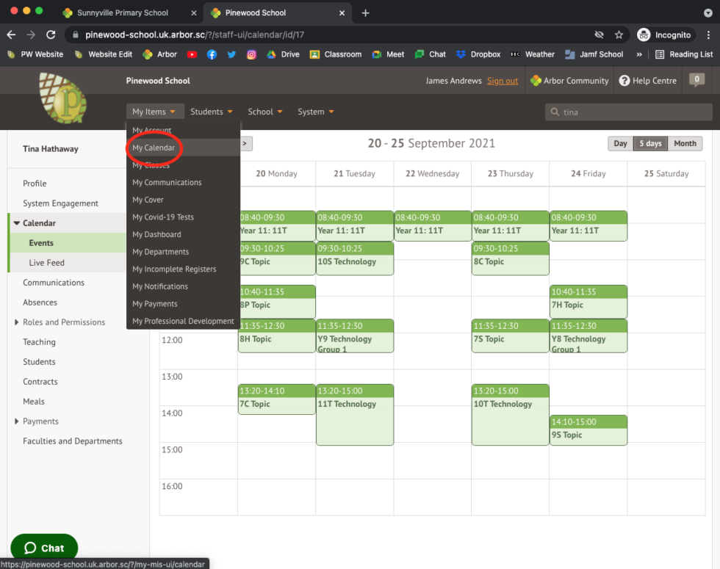Click the Pinewood School pinecone logo

tap(62, 97)
